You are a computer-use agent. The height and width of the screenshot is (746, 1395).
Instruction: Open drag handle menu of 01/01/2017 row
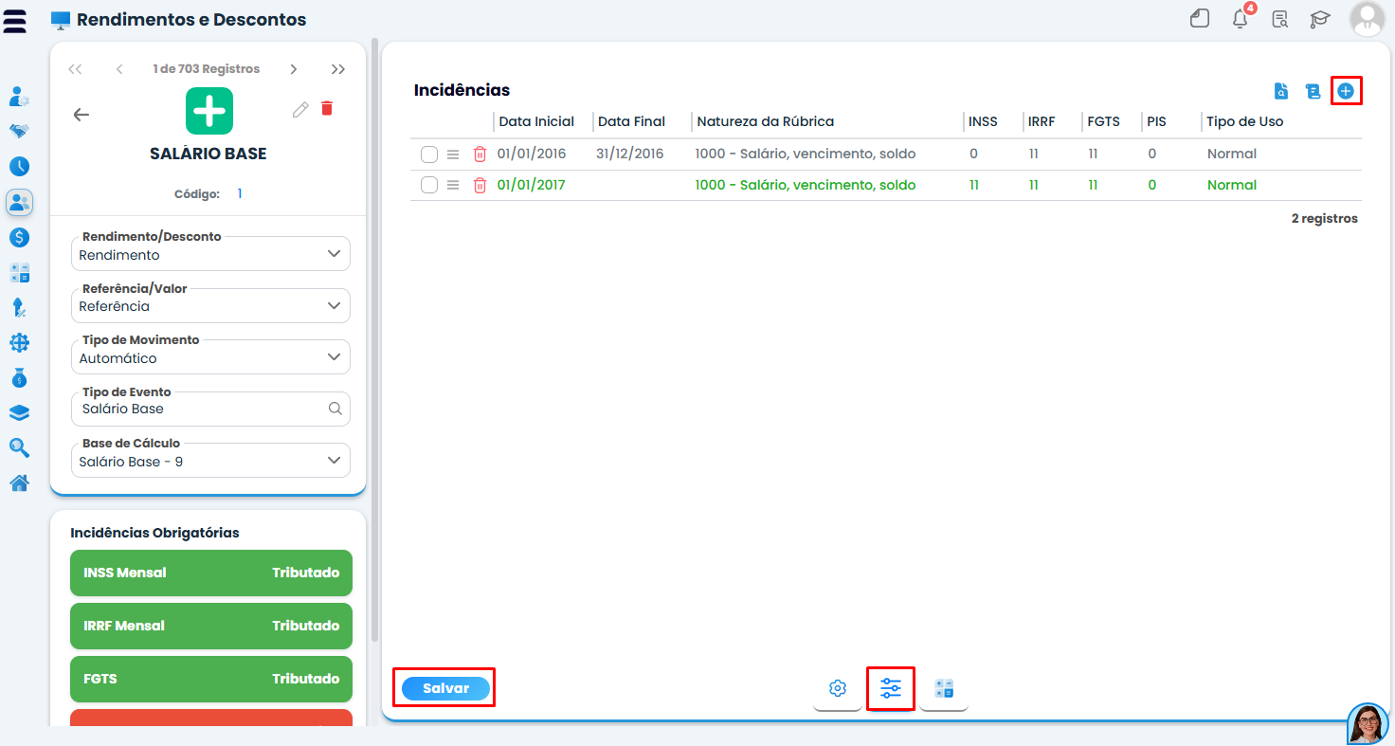point(453,185)
